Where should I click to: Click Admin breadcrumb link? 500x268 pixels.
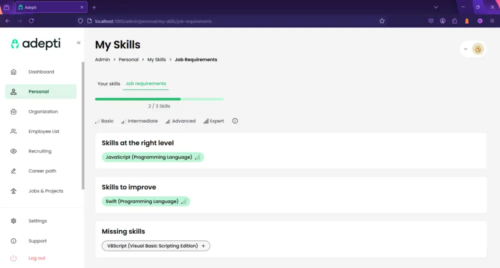click(102, 59)
